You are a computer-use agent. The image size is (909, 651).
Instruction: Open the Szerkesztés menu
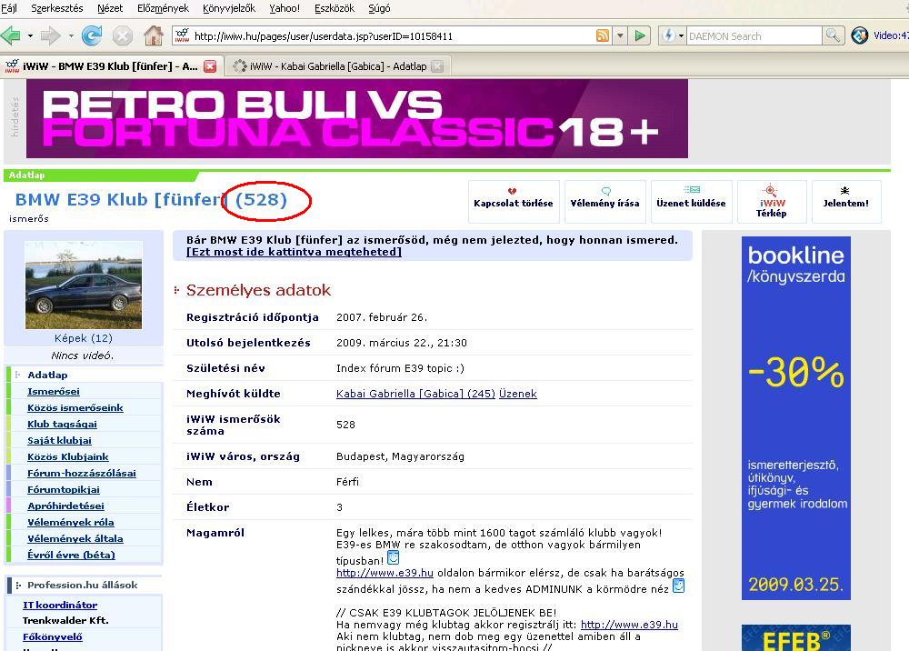coord(56,9)
